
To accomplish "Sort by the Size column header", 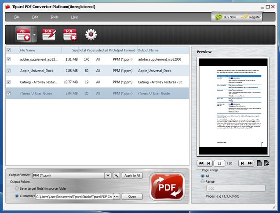I will click(70, 51).
